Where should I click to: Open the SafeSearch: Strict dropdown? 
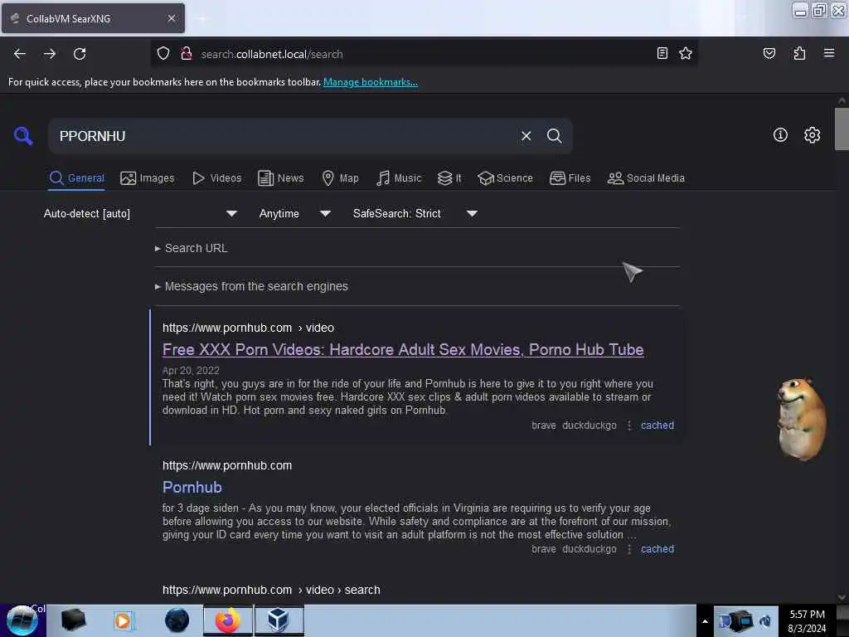point(415,213)
